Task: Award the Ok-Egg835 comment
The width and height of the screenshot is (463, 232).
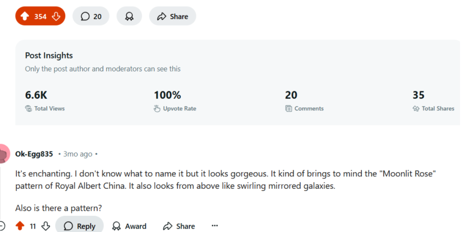Action: [x=129, y=226]
